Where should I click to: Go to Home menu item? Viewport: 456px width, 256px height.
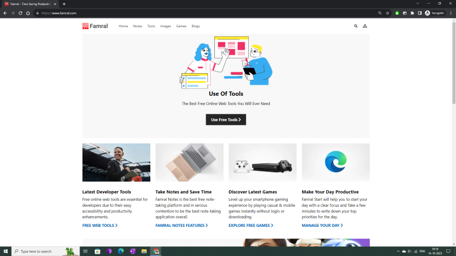coord(123,26)
